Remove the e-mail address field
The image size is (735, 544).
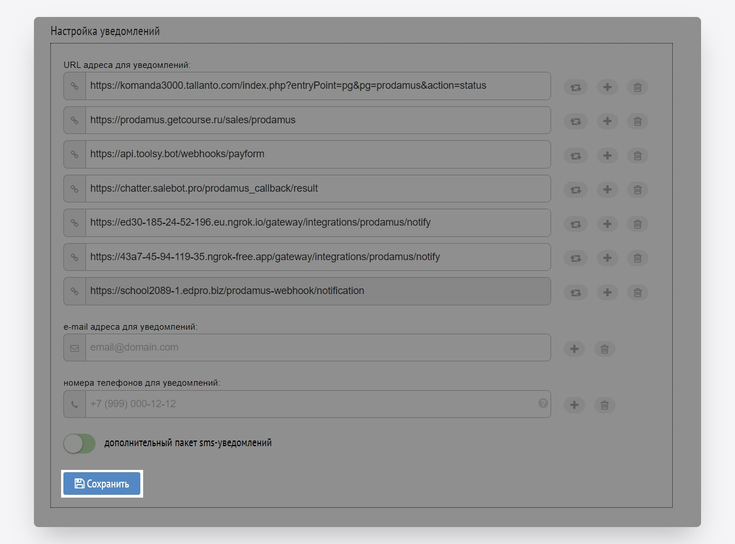(x=604, y=349)
